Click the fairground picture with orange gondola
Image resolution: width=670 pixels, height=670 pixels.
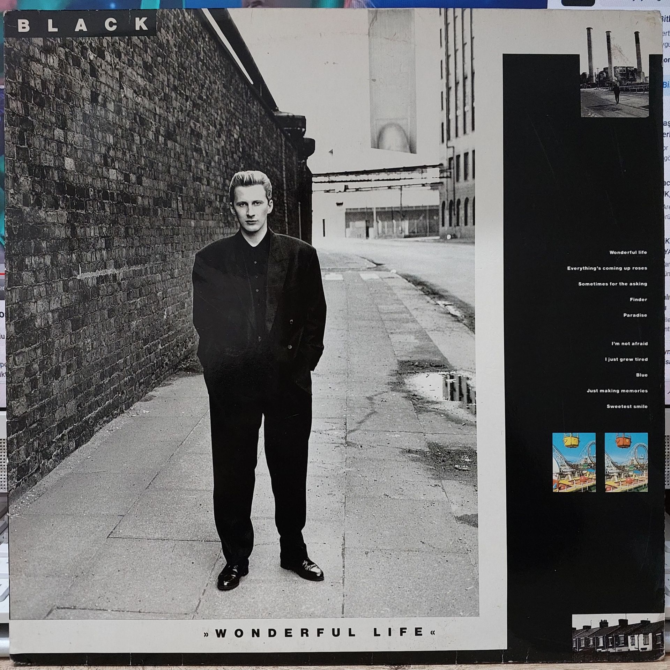626,462
